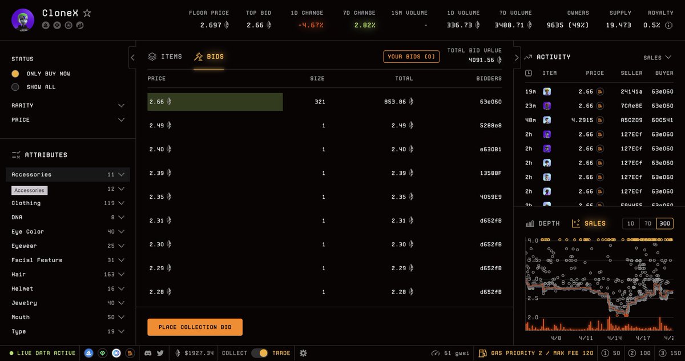The width and height of the screenshot is (685, 361).
Task: Select the 2.66 bid depth bar
Action: tap(215, 102)
